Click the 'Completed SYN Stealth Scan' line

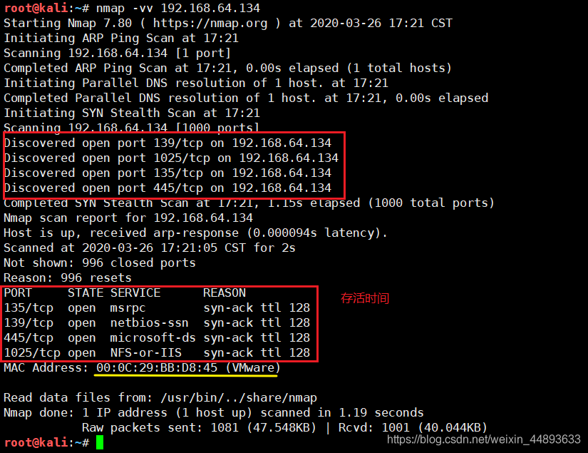pyautogui.click(x=249, y=203)
